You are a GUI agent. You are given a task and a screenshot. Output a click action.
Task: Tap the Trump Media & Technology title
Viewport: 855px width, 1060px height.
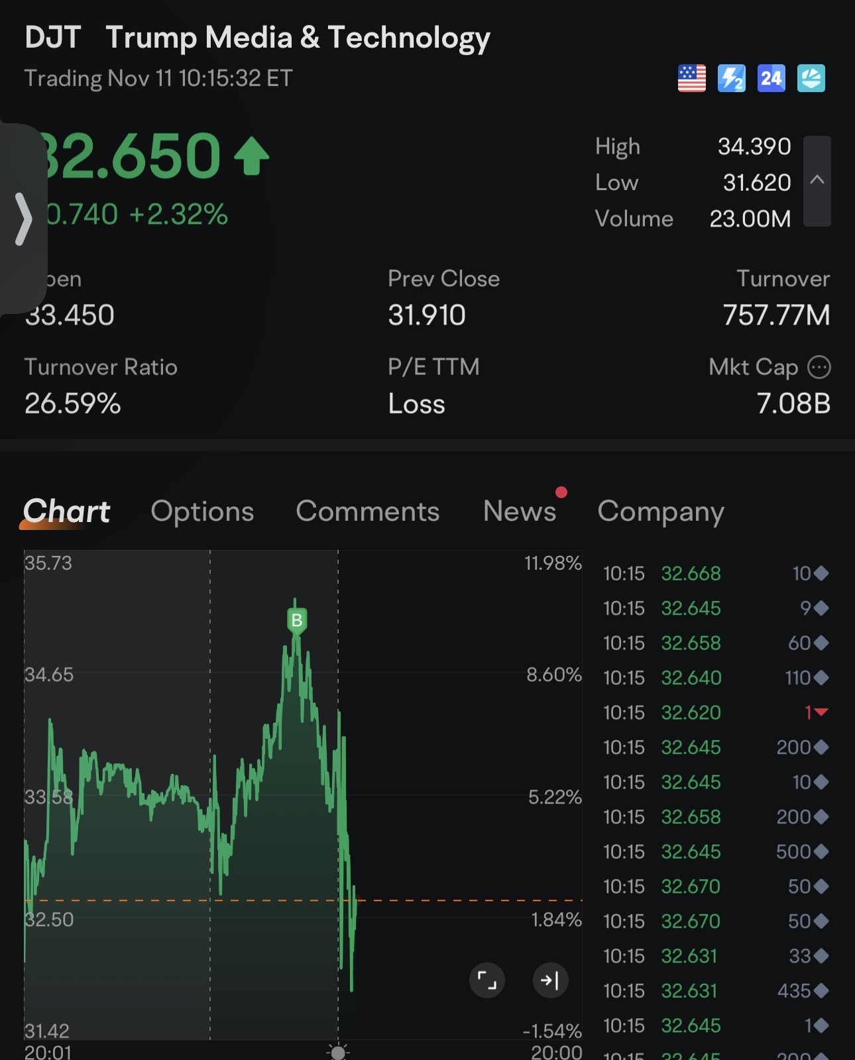(x=298, y=38)
